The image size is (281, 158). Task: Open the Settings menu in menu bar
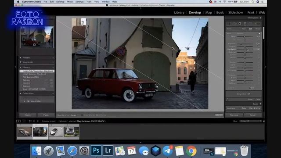click(79, 2)
